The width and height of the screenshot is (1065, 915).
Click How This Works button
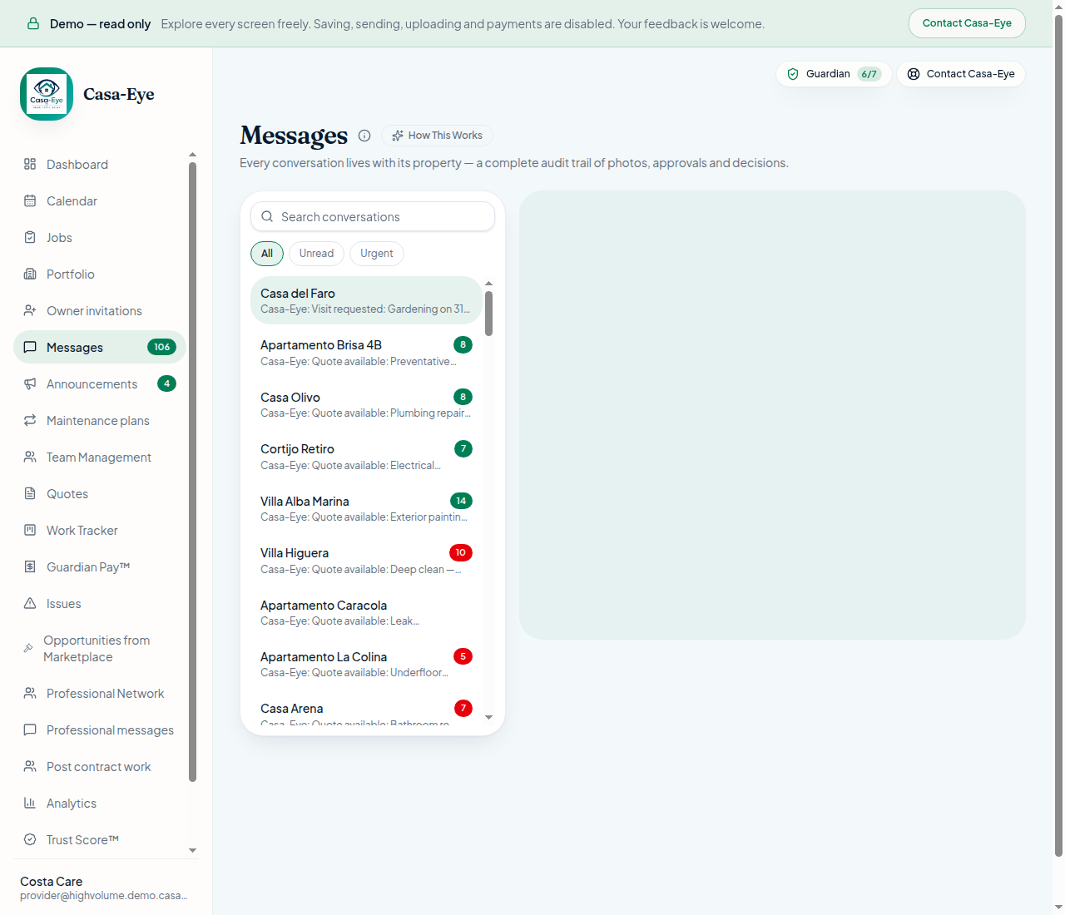point(437,136)
